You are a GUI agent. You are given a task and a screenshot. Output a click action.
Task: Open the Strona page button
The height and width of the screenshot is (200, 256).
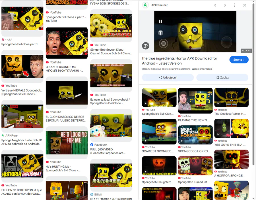(x=239, y=60)
